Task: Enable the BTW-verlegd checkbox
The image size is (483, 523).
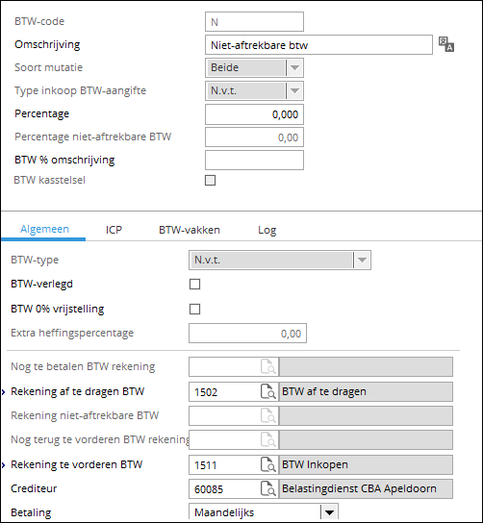Action: point(194,285)
